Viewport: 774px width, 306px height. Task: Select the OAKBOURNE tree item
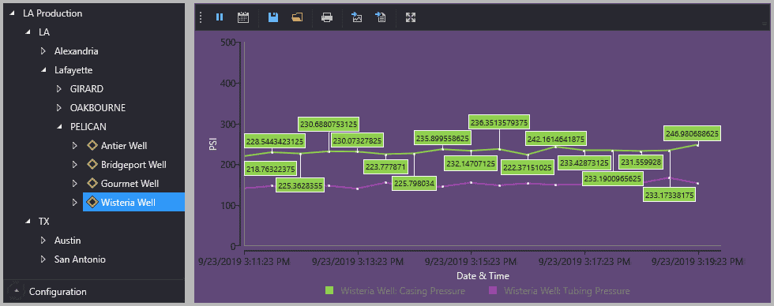tap(98, 107)
